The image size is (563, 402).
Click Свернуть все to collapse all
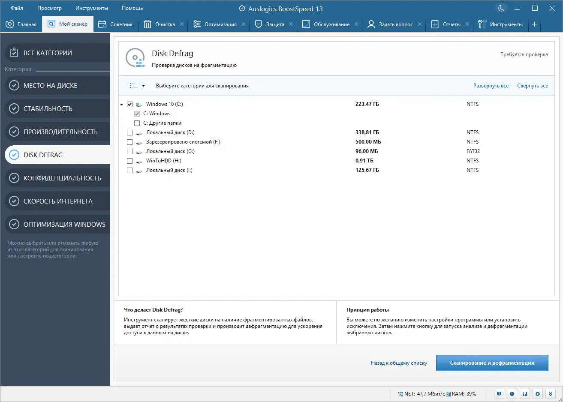click(533, 86)
